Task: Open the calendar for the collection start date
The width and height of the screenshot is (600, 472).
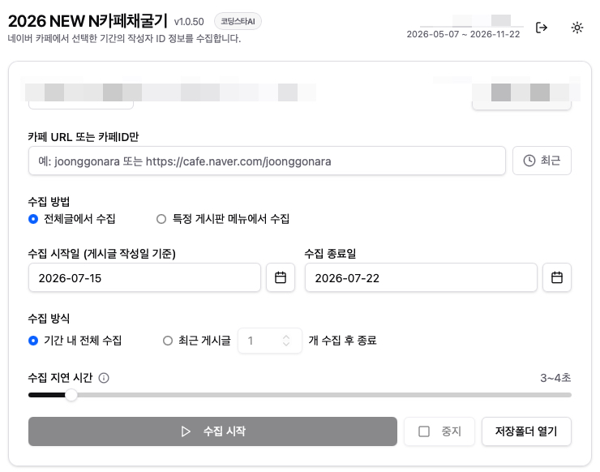Action: click(281, 277)
